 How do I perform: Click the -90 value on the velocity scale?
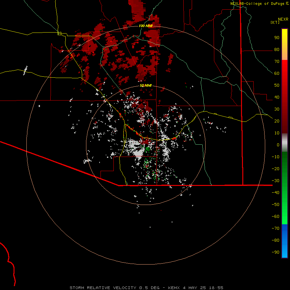275,252
